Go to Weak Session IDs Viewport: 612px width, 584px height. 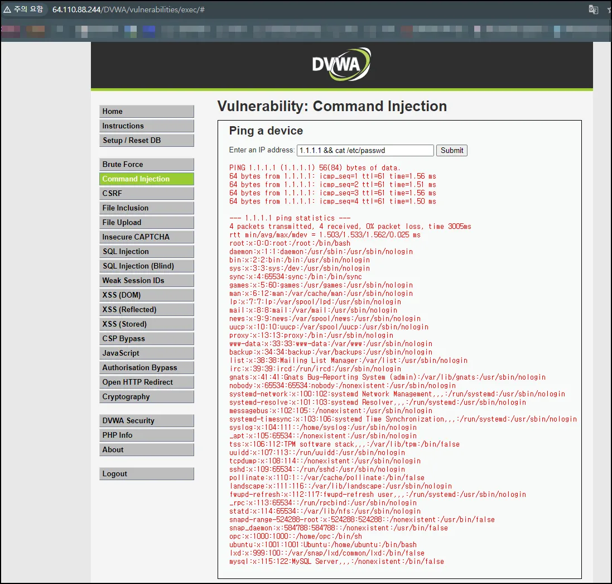click(x=146, y=280)
